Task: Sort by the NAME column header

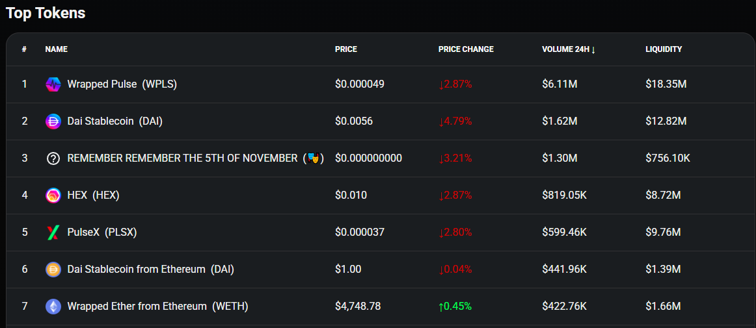Action: pos(57,49)
